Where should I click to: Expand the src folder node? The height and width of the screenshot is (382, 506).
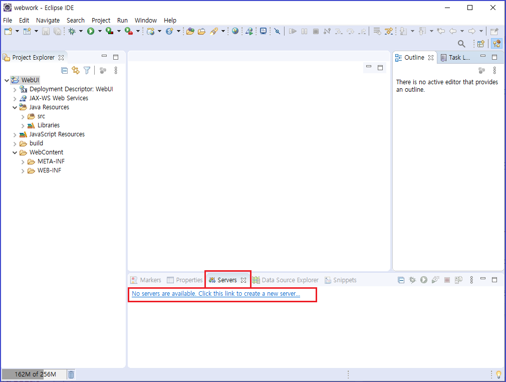point(23,117)
